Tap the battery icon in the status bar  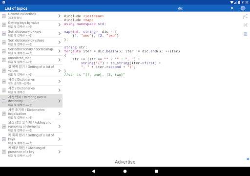(239, 2)
